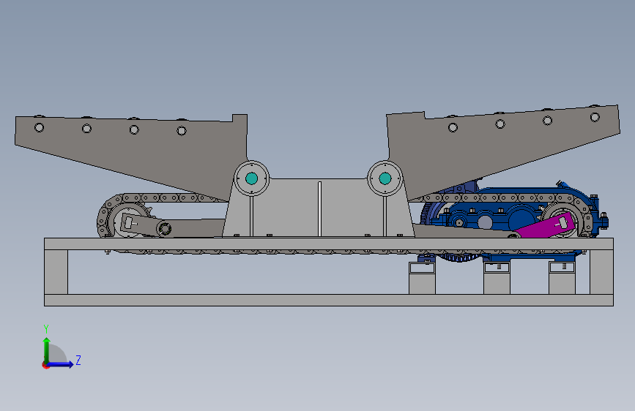635x411 pixels.
Task: Click the red X axis dot at the triad origin
Action: pos(45,365)
